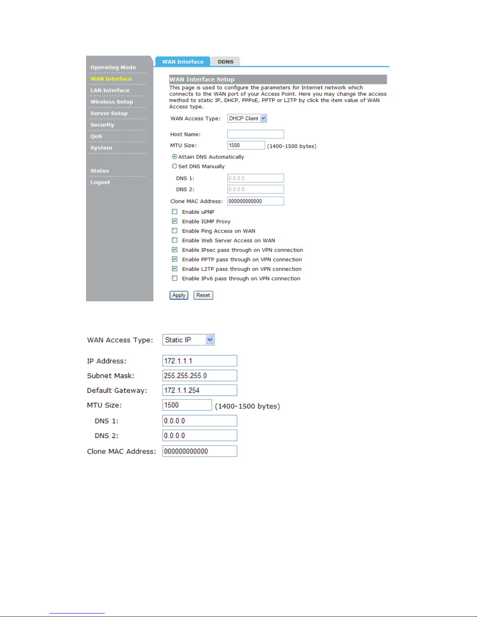Select Attain DNS Automatically option
This screenshot has height=617, width=477.
pos(174,157)
